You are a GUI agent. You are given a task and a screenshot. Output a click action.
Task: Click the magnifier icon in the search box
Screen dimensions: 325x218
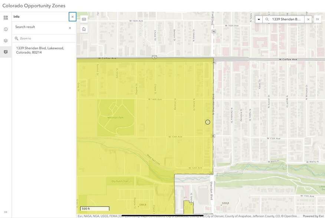click(267, 19)
